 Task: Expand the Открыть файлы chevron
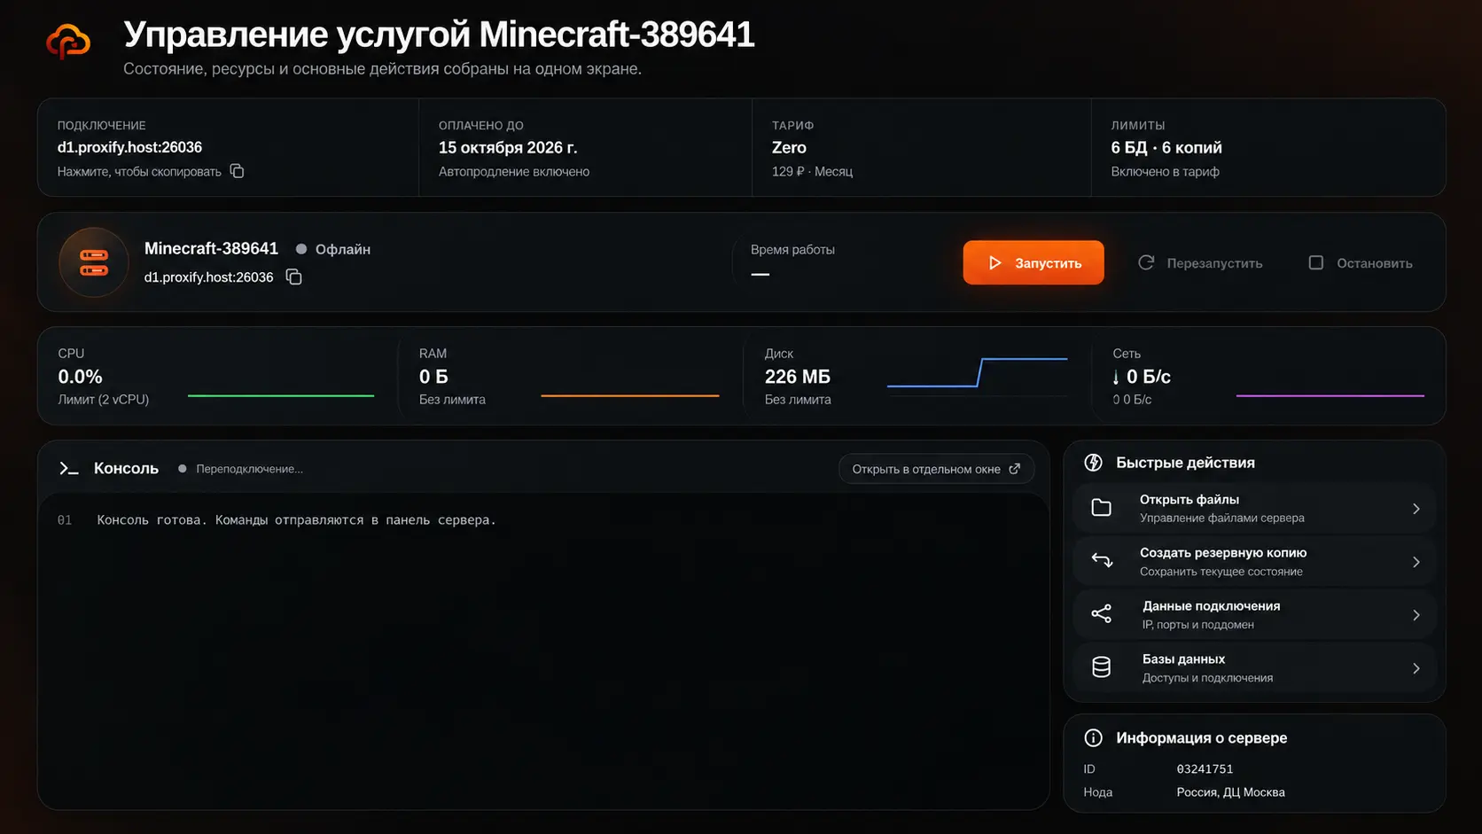1416,509
